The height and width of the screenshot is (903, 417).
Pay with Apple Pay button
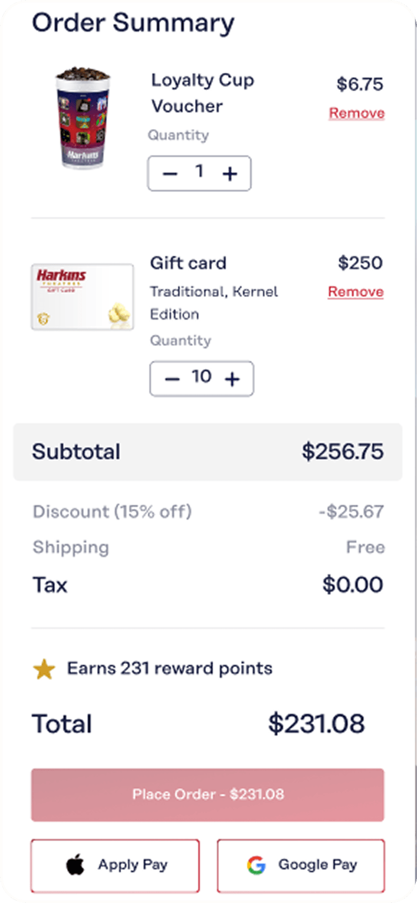point(115,865)
